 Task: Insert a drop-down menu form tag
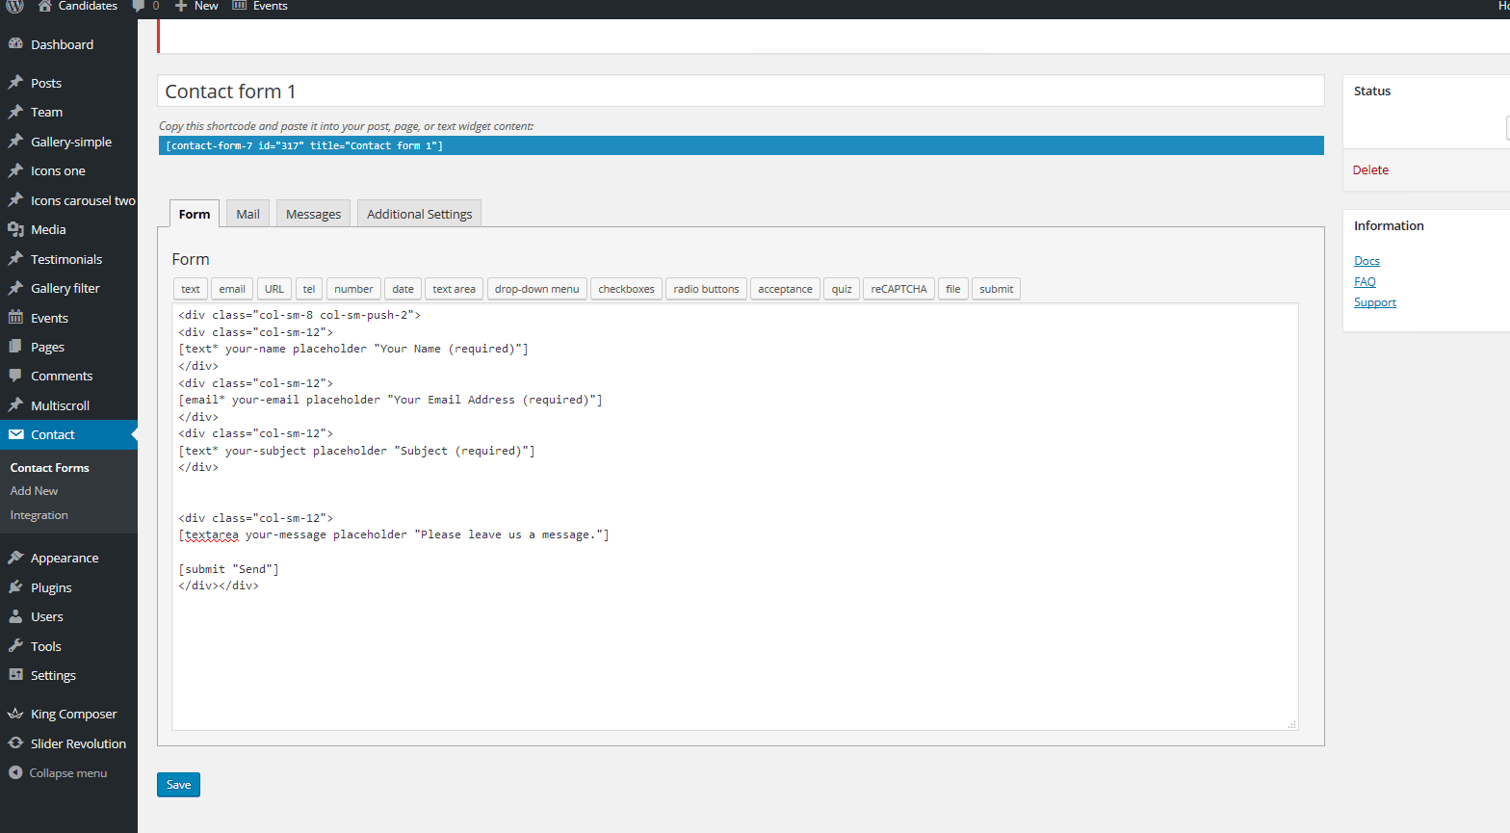[x=536, y=289]
